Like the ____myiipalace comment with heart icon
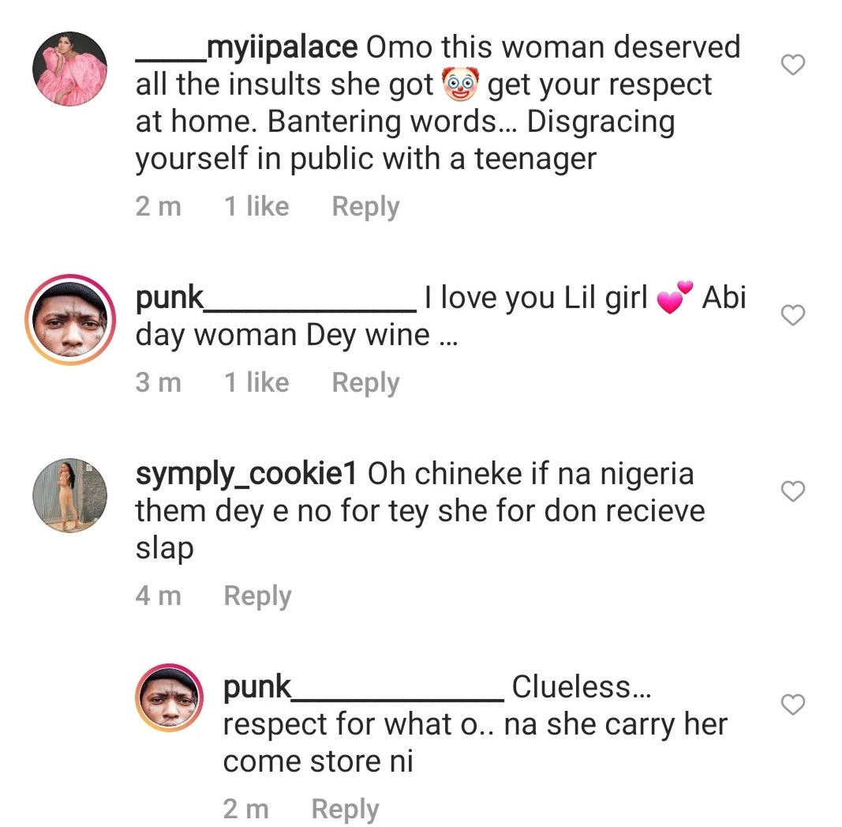 point(791,66)
